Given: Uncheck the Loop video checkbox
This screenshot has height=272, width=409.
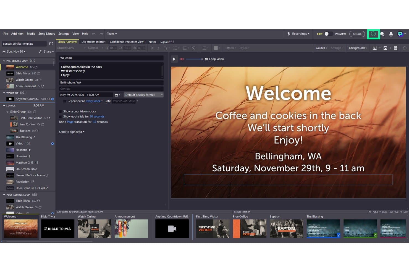Looking at the screenshot, I should (206, 59).
